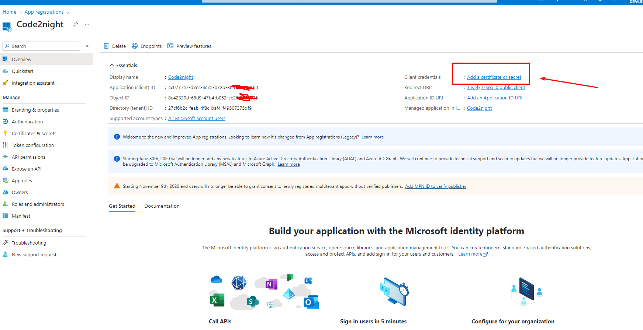
Task: Switch to the Documentation tab
Action: coord(162,206)
